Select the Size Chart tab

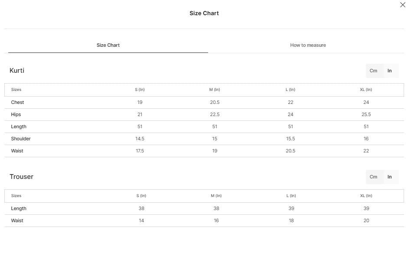108,45
